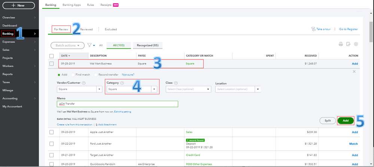Viewport: 374px width, 167px height.
Task: Select the Find match radio button
Action: (73, 75)
